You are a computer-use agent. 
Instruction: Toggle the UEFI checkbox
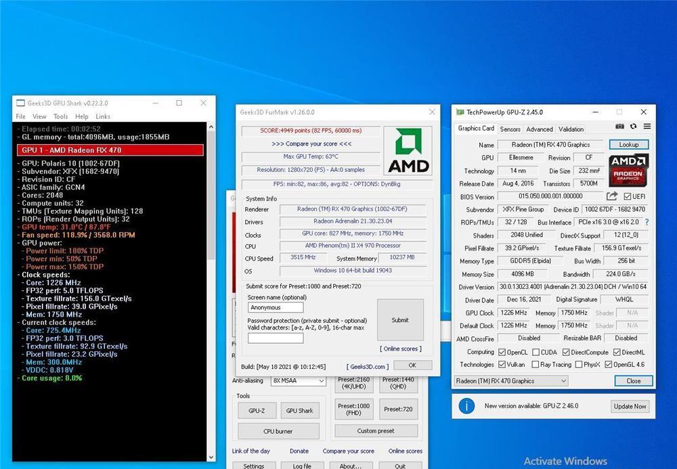coord(628,197)
